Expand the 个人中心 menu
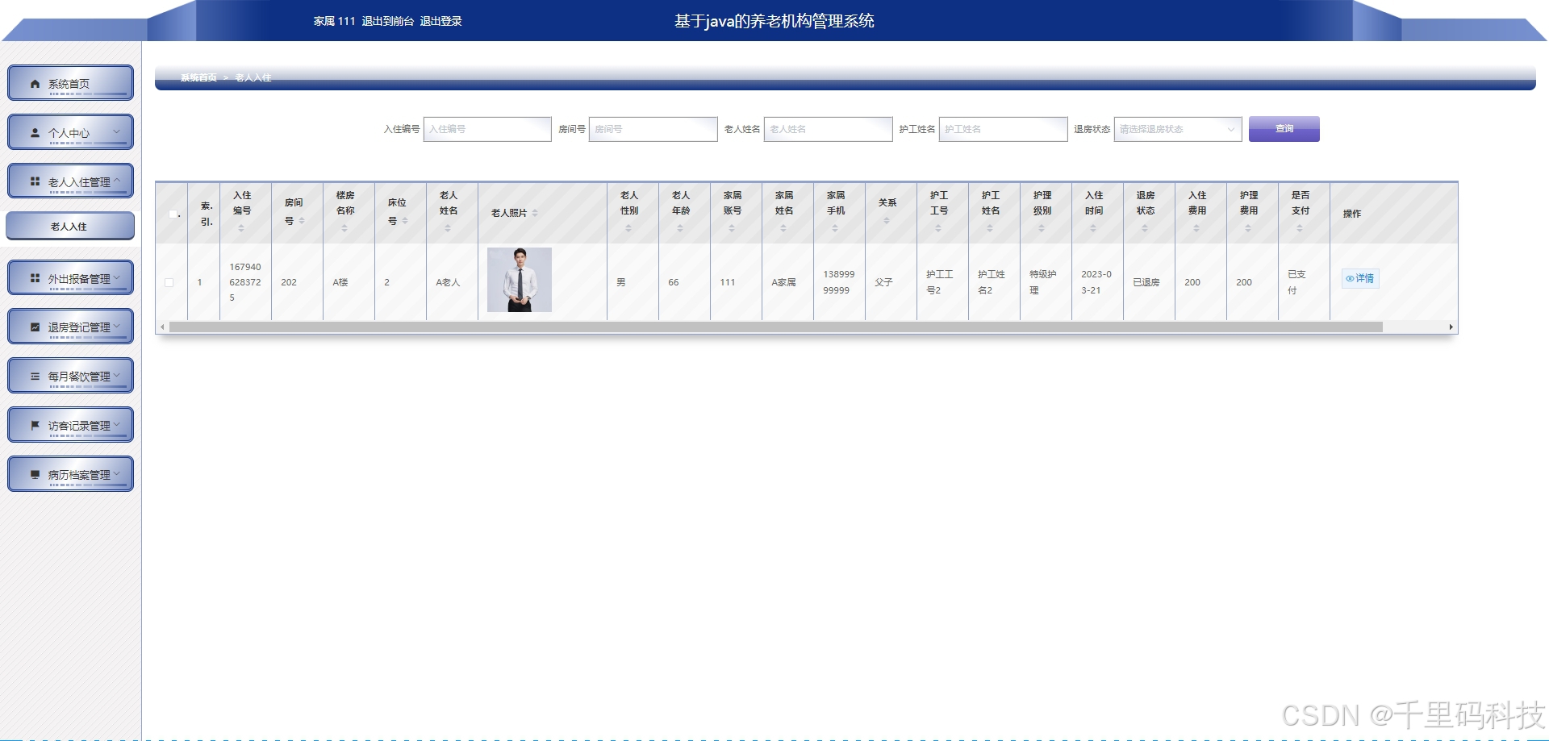 (70, 132)
